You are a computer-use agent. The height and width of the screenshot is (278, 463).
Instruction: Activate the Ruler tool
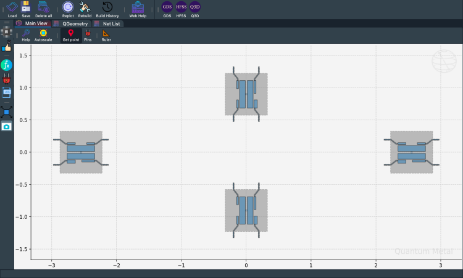[106, 35]
